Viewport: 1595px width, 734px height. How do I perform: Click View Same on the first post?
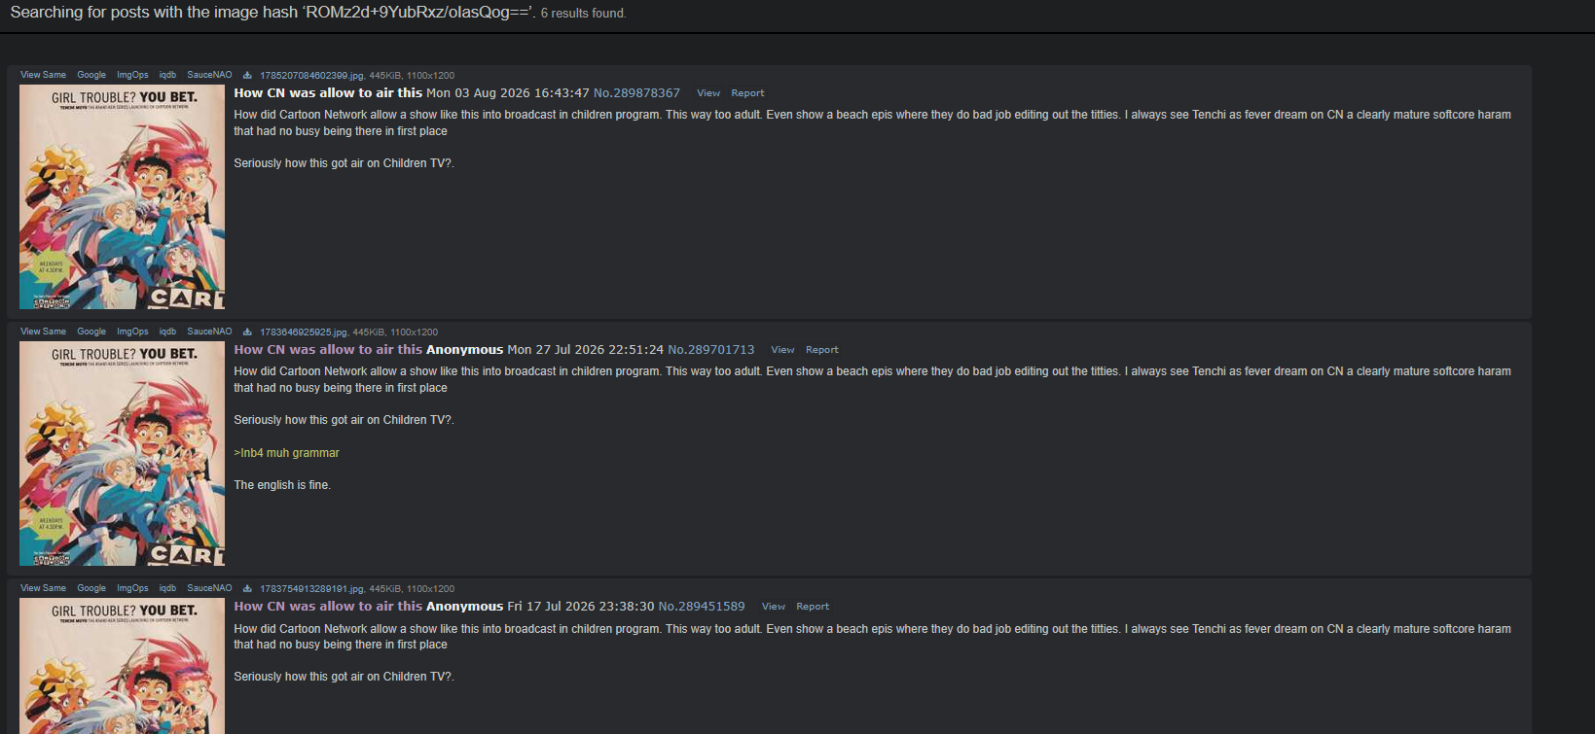[x=43, y=75]
